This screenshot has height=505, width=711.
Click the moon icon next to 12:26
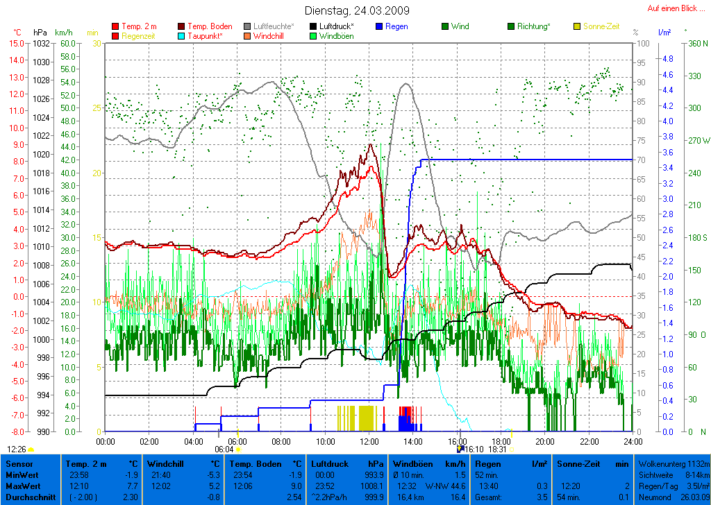[x=31, y=450]
